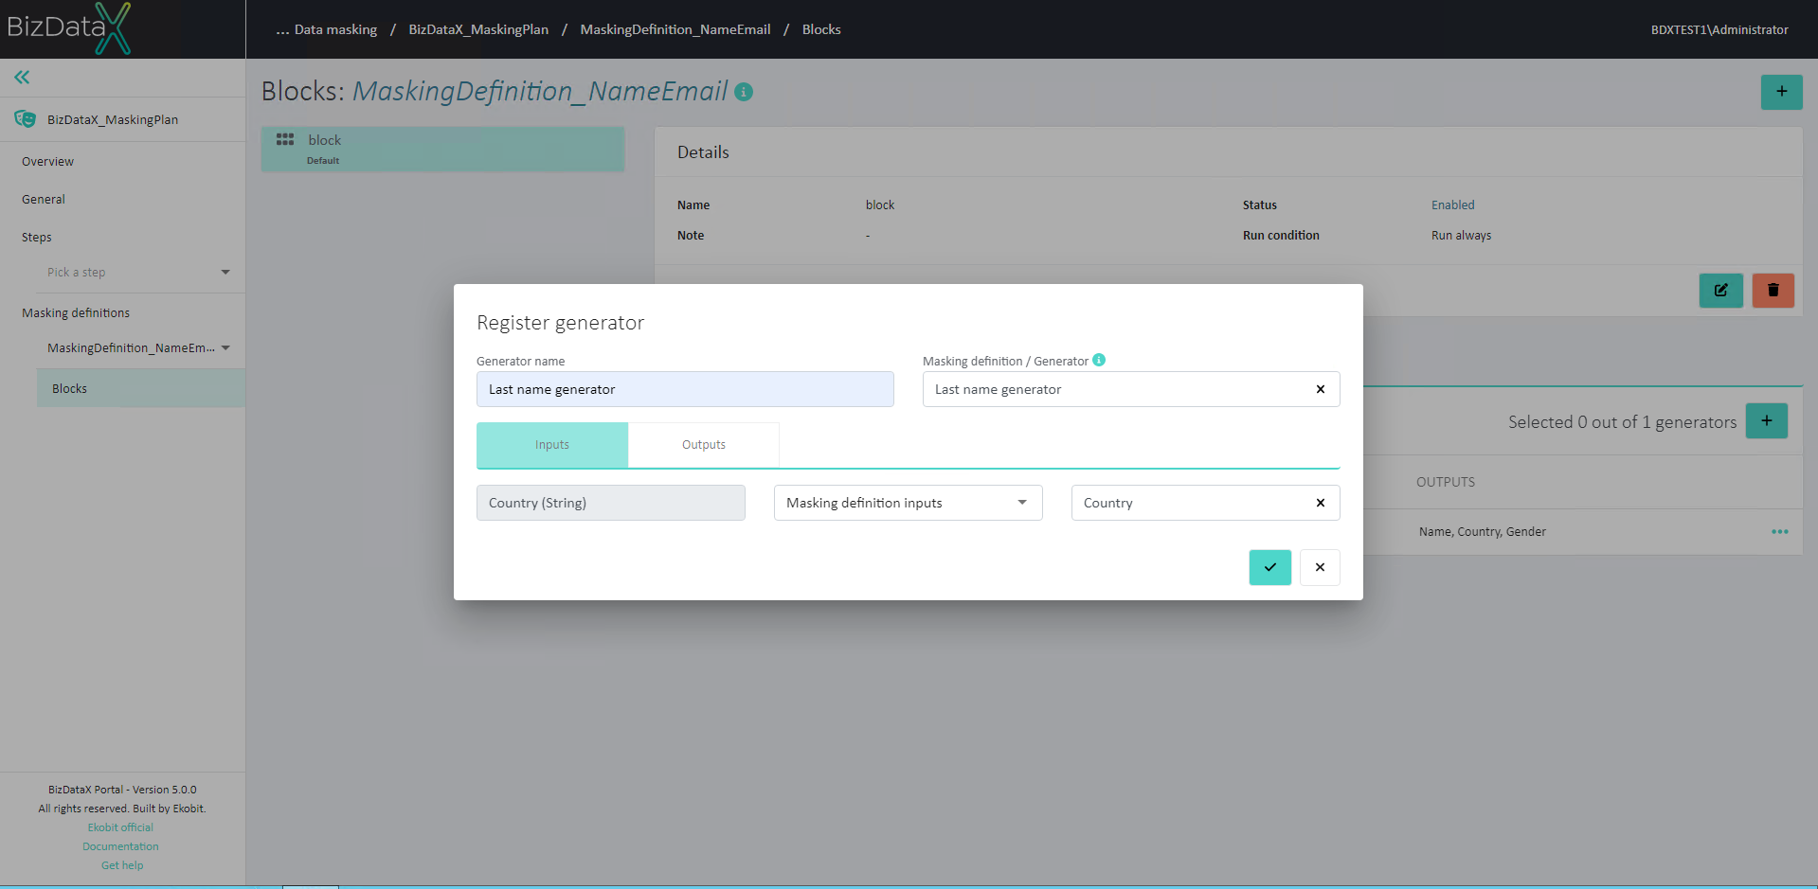The height and width of the screenshot is (889, 1818).
Task: Click the BizDataX Portal - Version 5.0.0 text
Action: click(122, 790)
